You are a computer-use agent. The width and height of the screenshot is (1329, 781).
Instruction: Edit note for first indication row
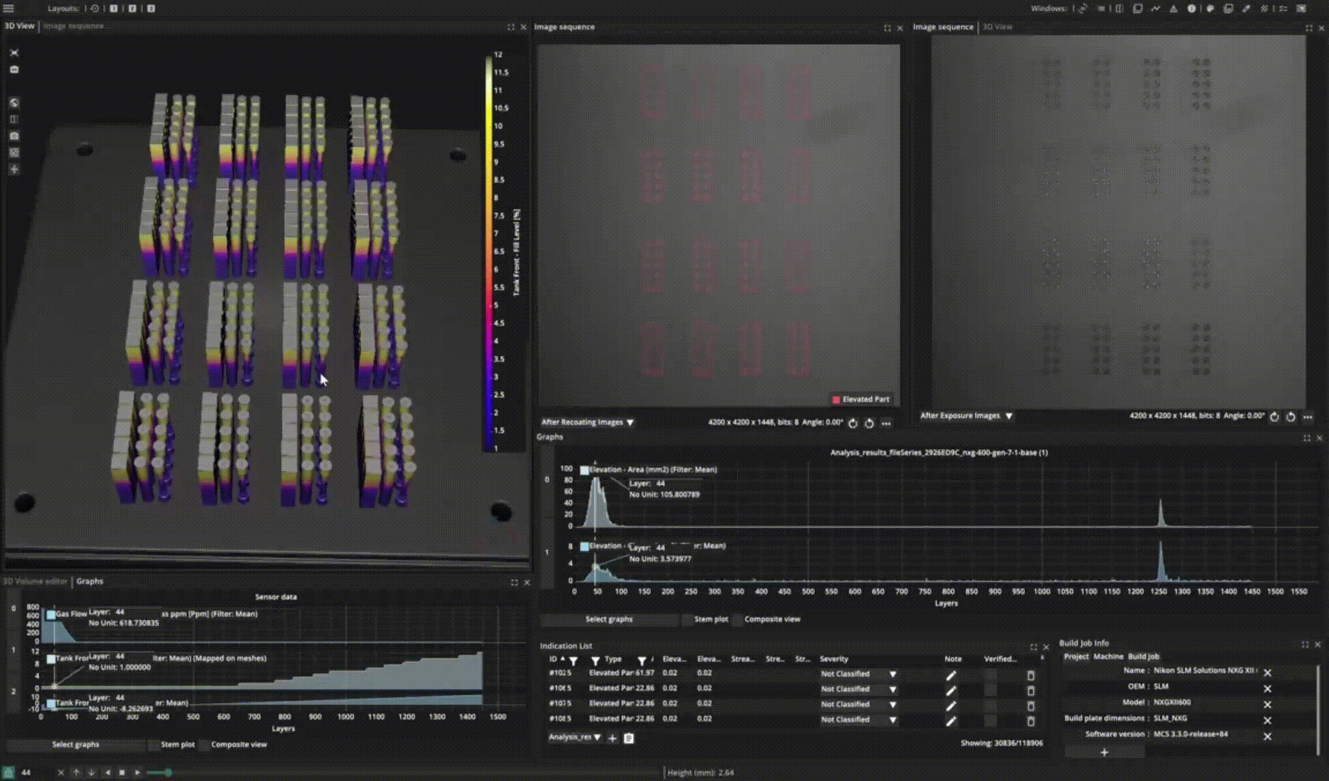click(x=951, y=674)
